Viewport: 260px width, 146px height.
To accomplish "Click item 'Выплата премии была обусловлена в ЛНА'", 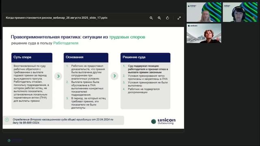I will [87, 88].
